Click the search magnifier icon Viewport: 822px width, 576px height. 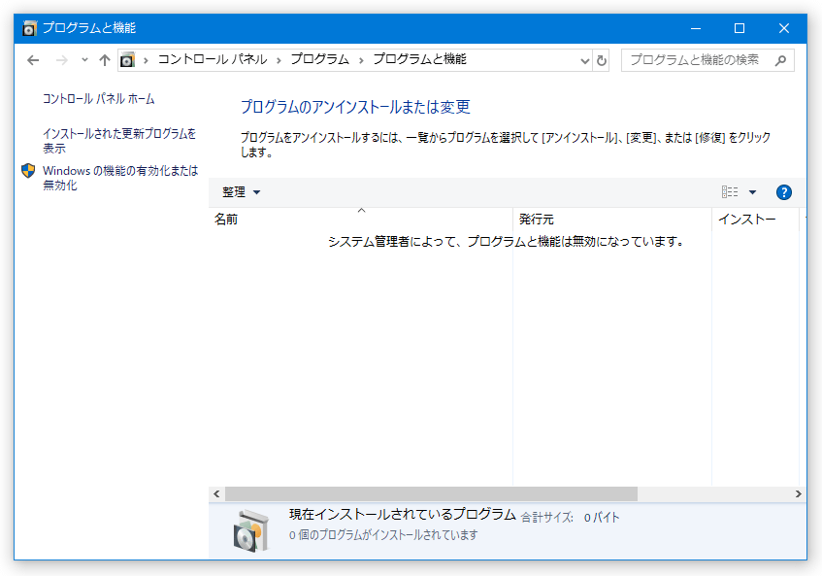780,60
